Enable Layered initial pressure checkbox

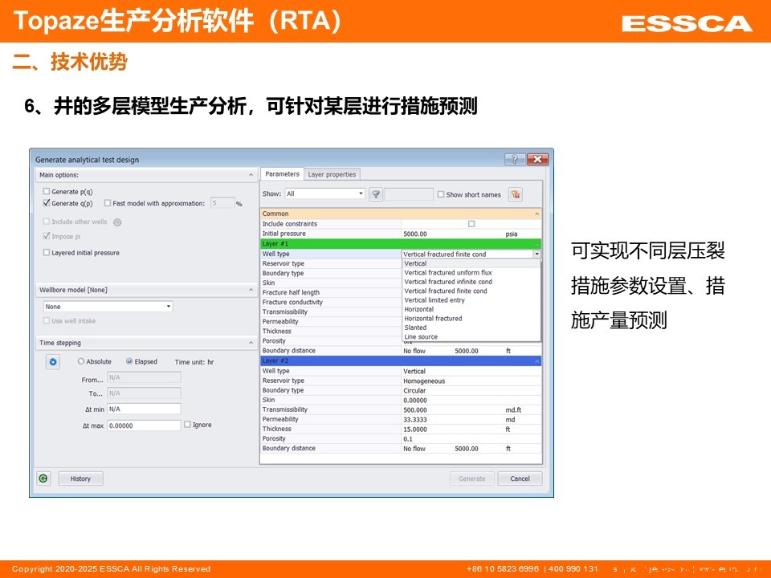pos(47,253)
